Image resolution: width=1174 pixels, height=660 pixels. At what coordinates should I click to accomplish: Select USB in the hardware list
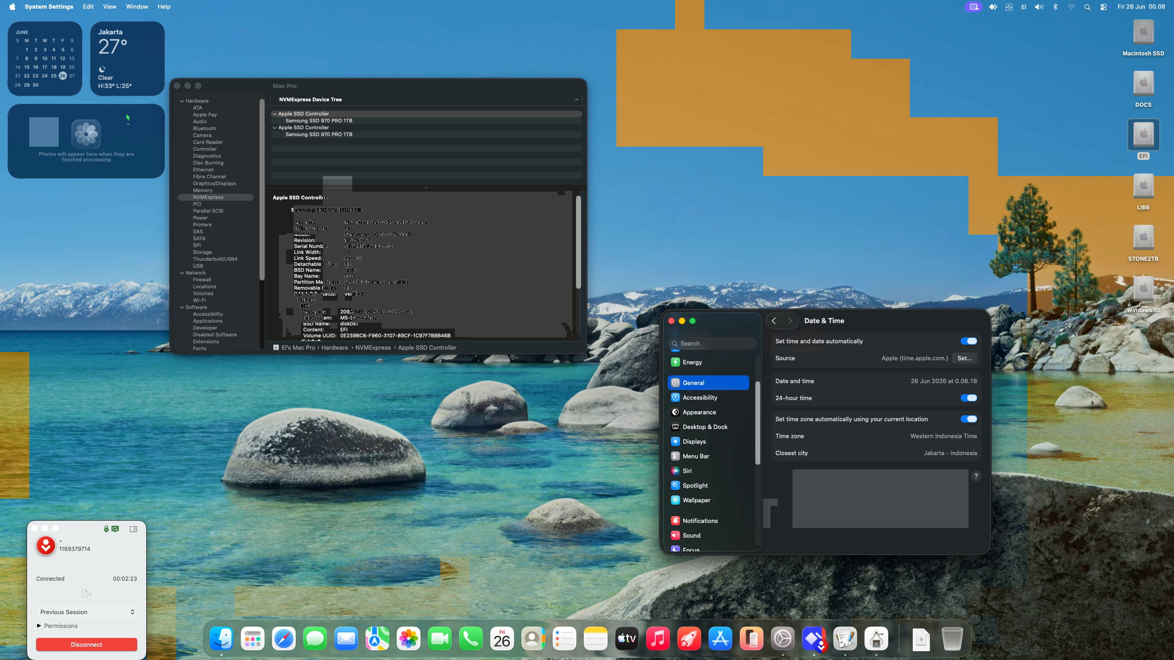[x=198, y=266]
